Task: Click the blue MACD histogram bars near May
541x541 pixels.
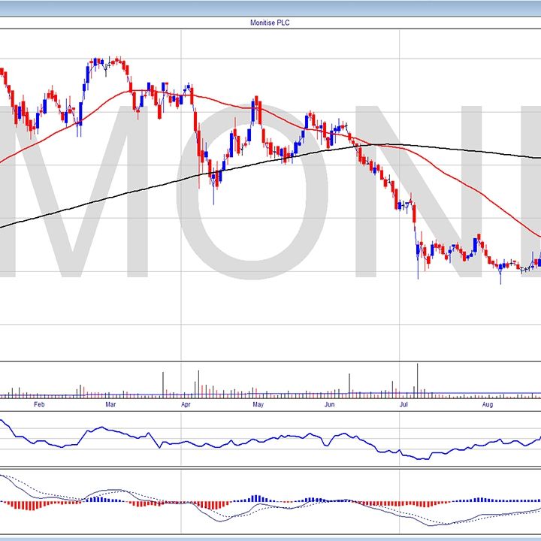Action: [255, 498]
